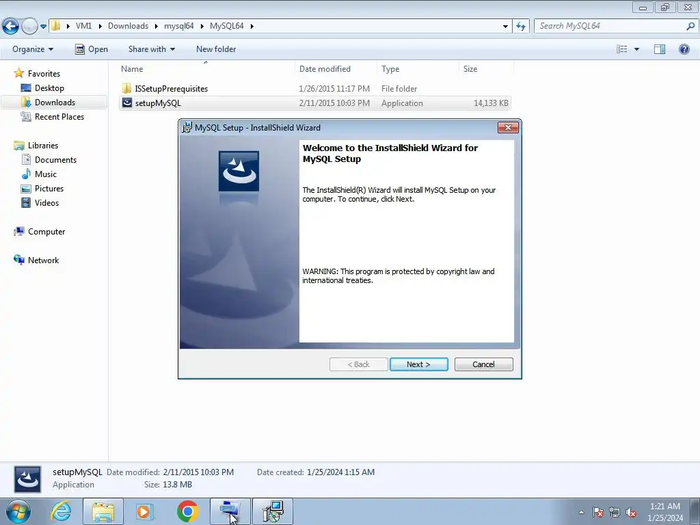
Task: Launch Google Chrome from taskbar
Action: [x=187, y=511]
